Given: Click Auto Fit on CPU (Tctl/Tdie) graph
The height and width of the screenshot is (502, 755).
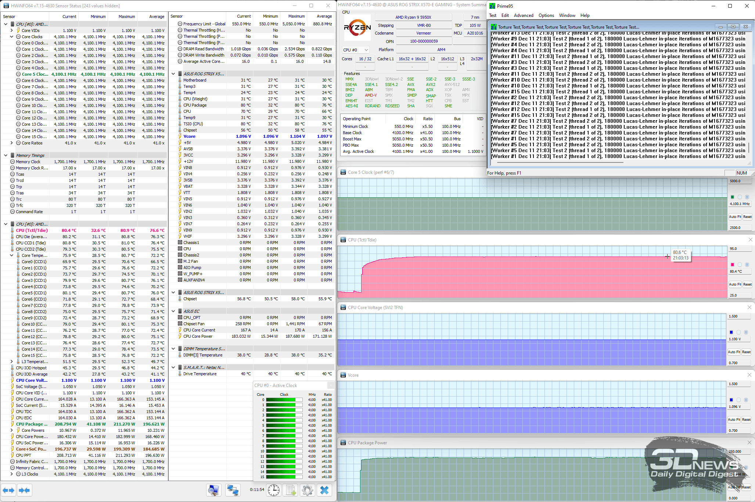Looking at the screenshot, I should (735, 284).
